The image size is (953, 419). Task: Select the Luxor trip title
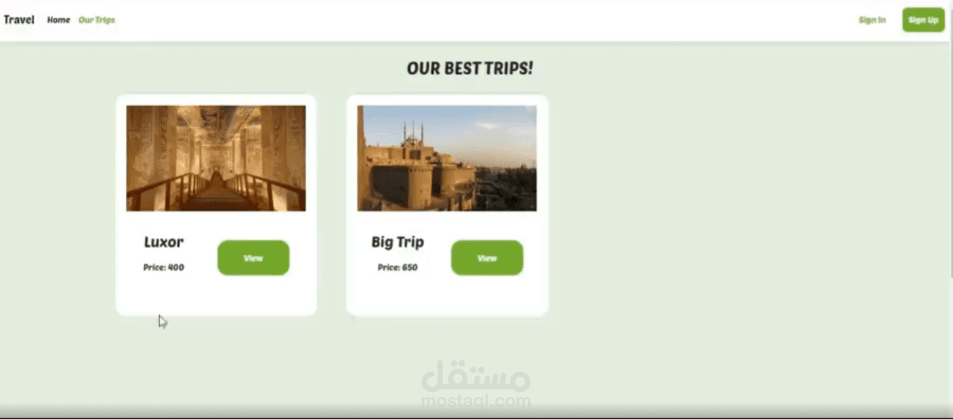coord(163,242)
